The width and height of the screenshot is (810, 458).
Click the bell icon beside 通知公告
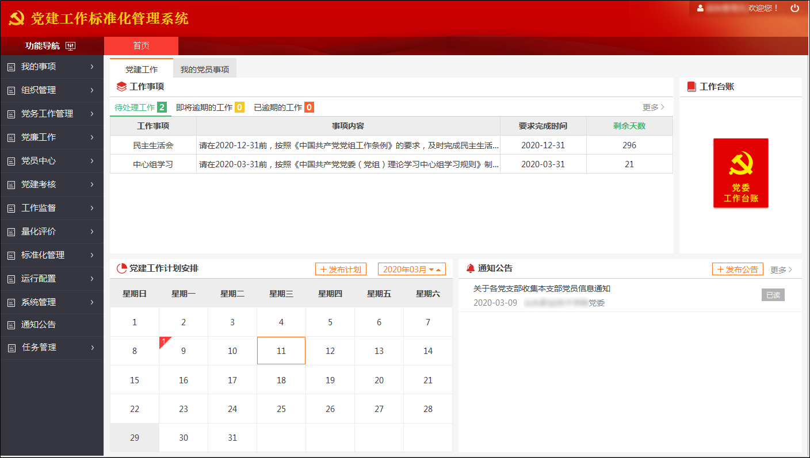tap(471, 268)
